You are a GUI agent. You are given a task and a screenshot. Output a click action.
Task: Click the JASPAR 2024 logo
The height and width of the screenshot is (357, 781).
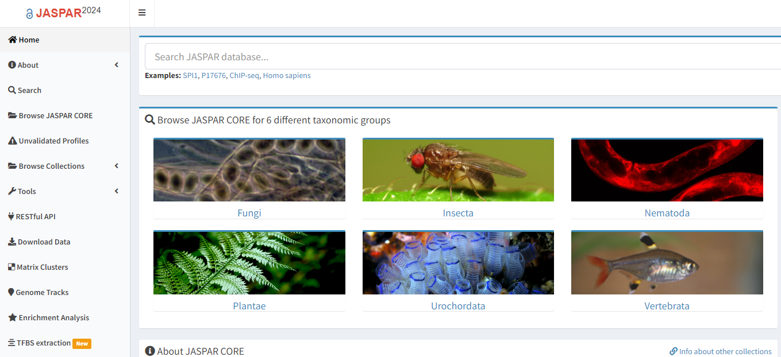[x=64, y=13]
